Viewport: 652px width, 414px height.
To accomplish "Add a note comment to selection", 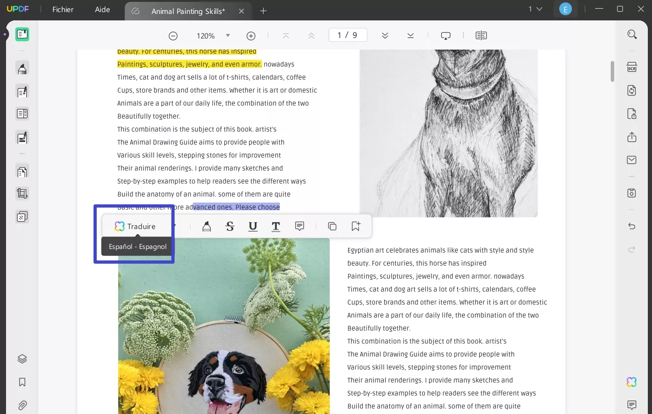I will [x=299, y=226].
